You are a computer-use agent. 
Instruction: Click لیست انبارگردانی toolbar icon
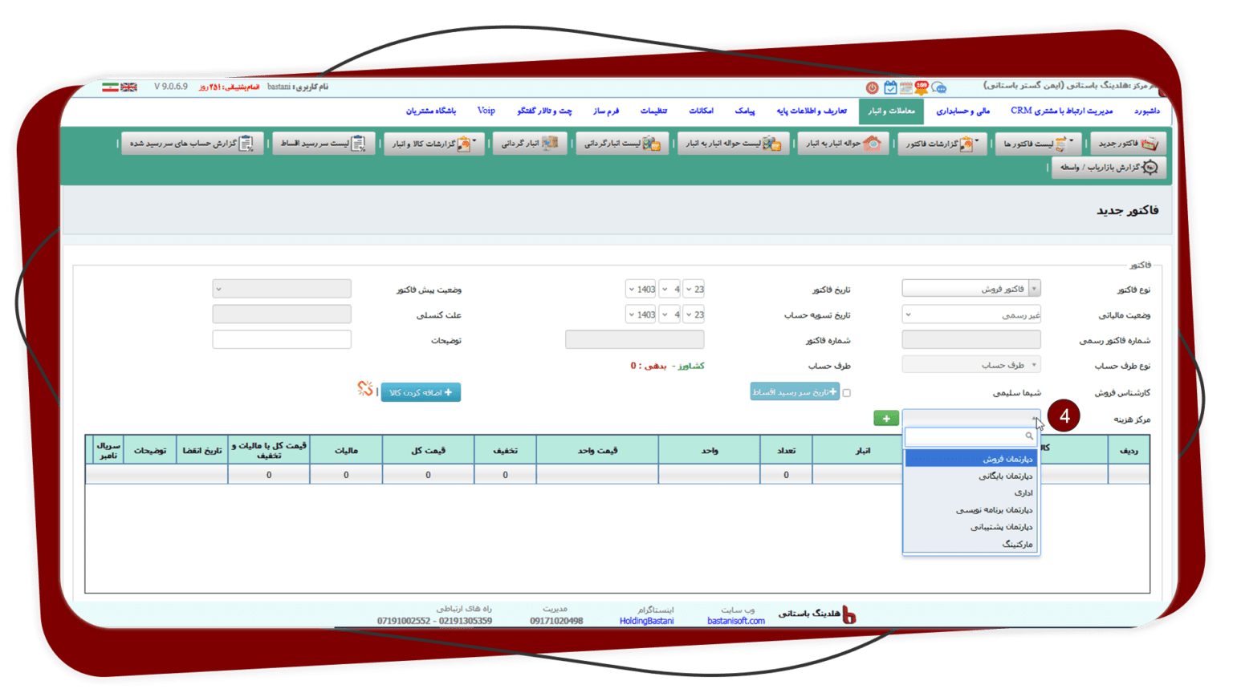point(651,144)
